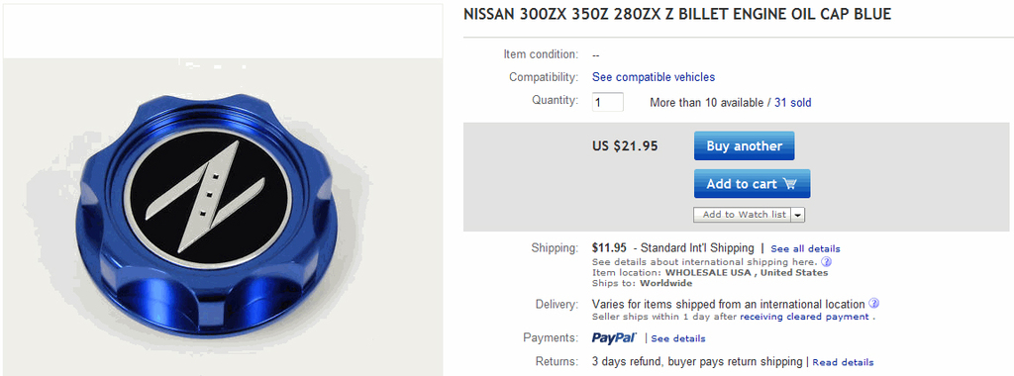The width and height of the screenshot is (1014, 376).
Task: Click the Buy another button
Action: click(745, 146)
